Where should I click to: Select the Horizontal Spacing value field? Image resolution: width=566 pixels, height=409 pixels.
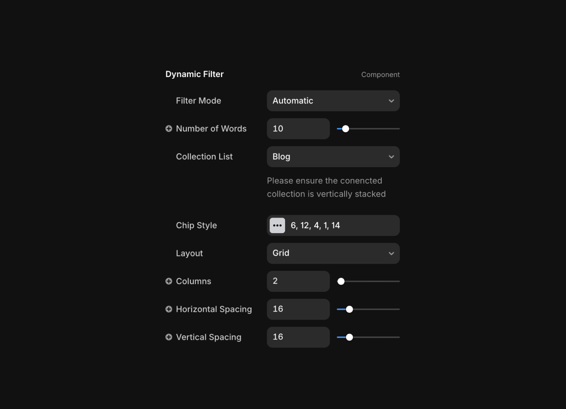tap(298, 309)
